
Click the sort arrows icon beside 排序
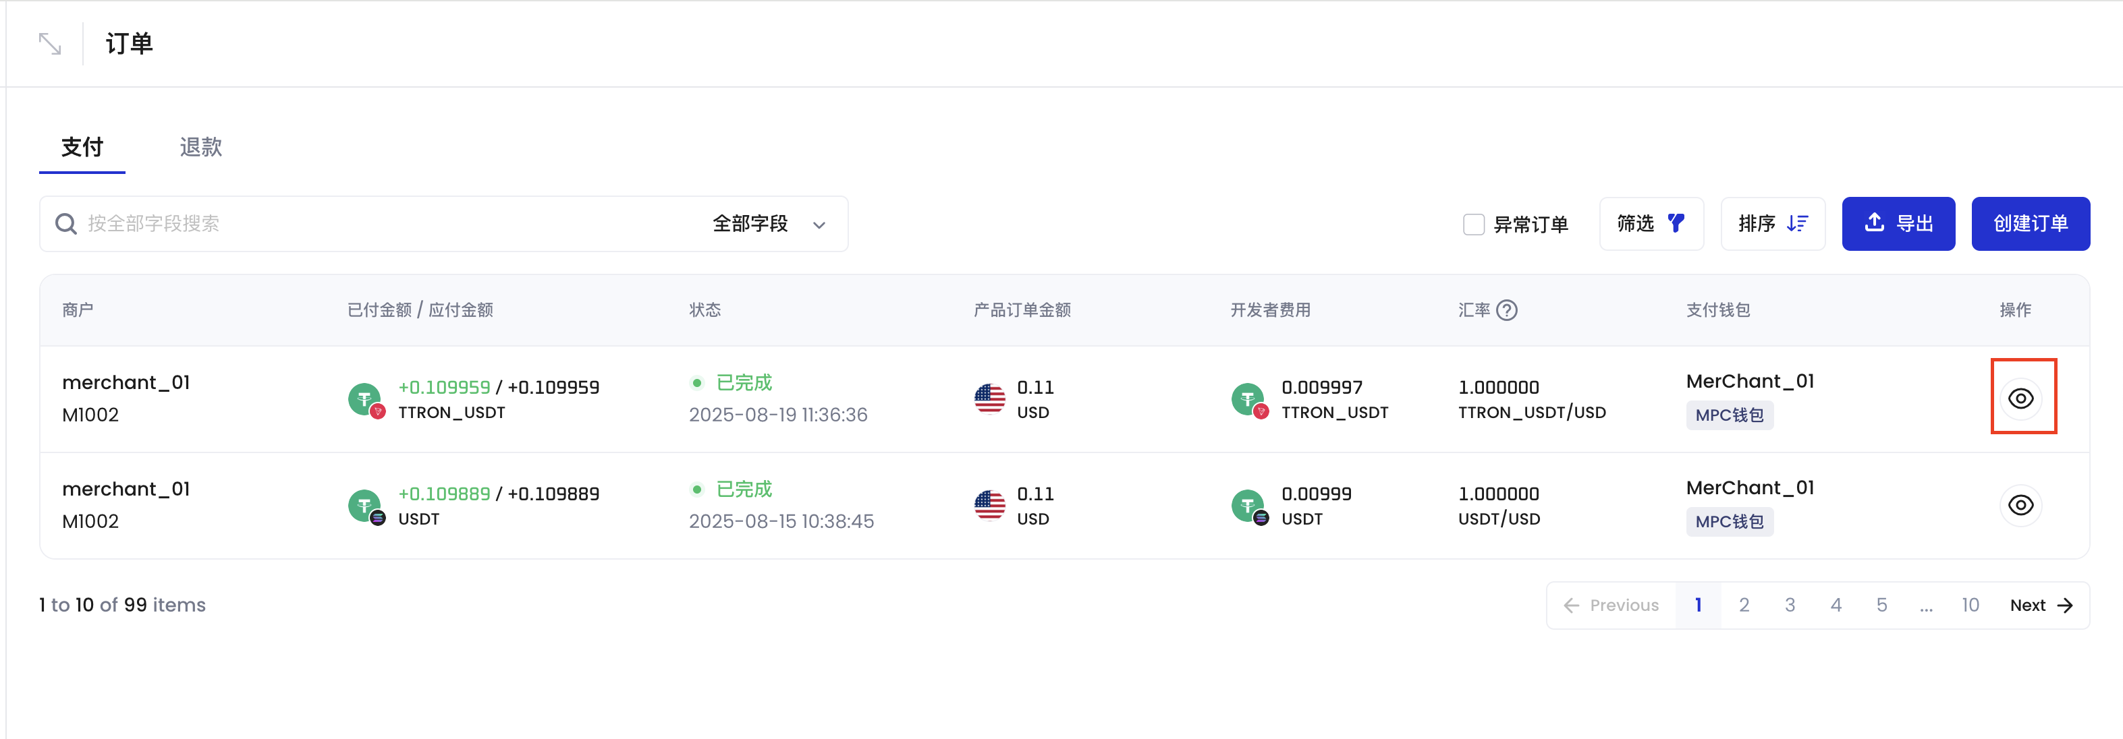click(x=1799, y=223)
